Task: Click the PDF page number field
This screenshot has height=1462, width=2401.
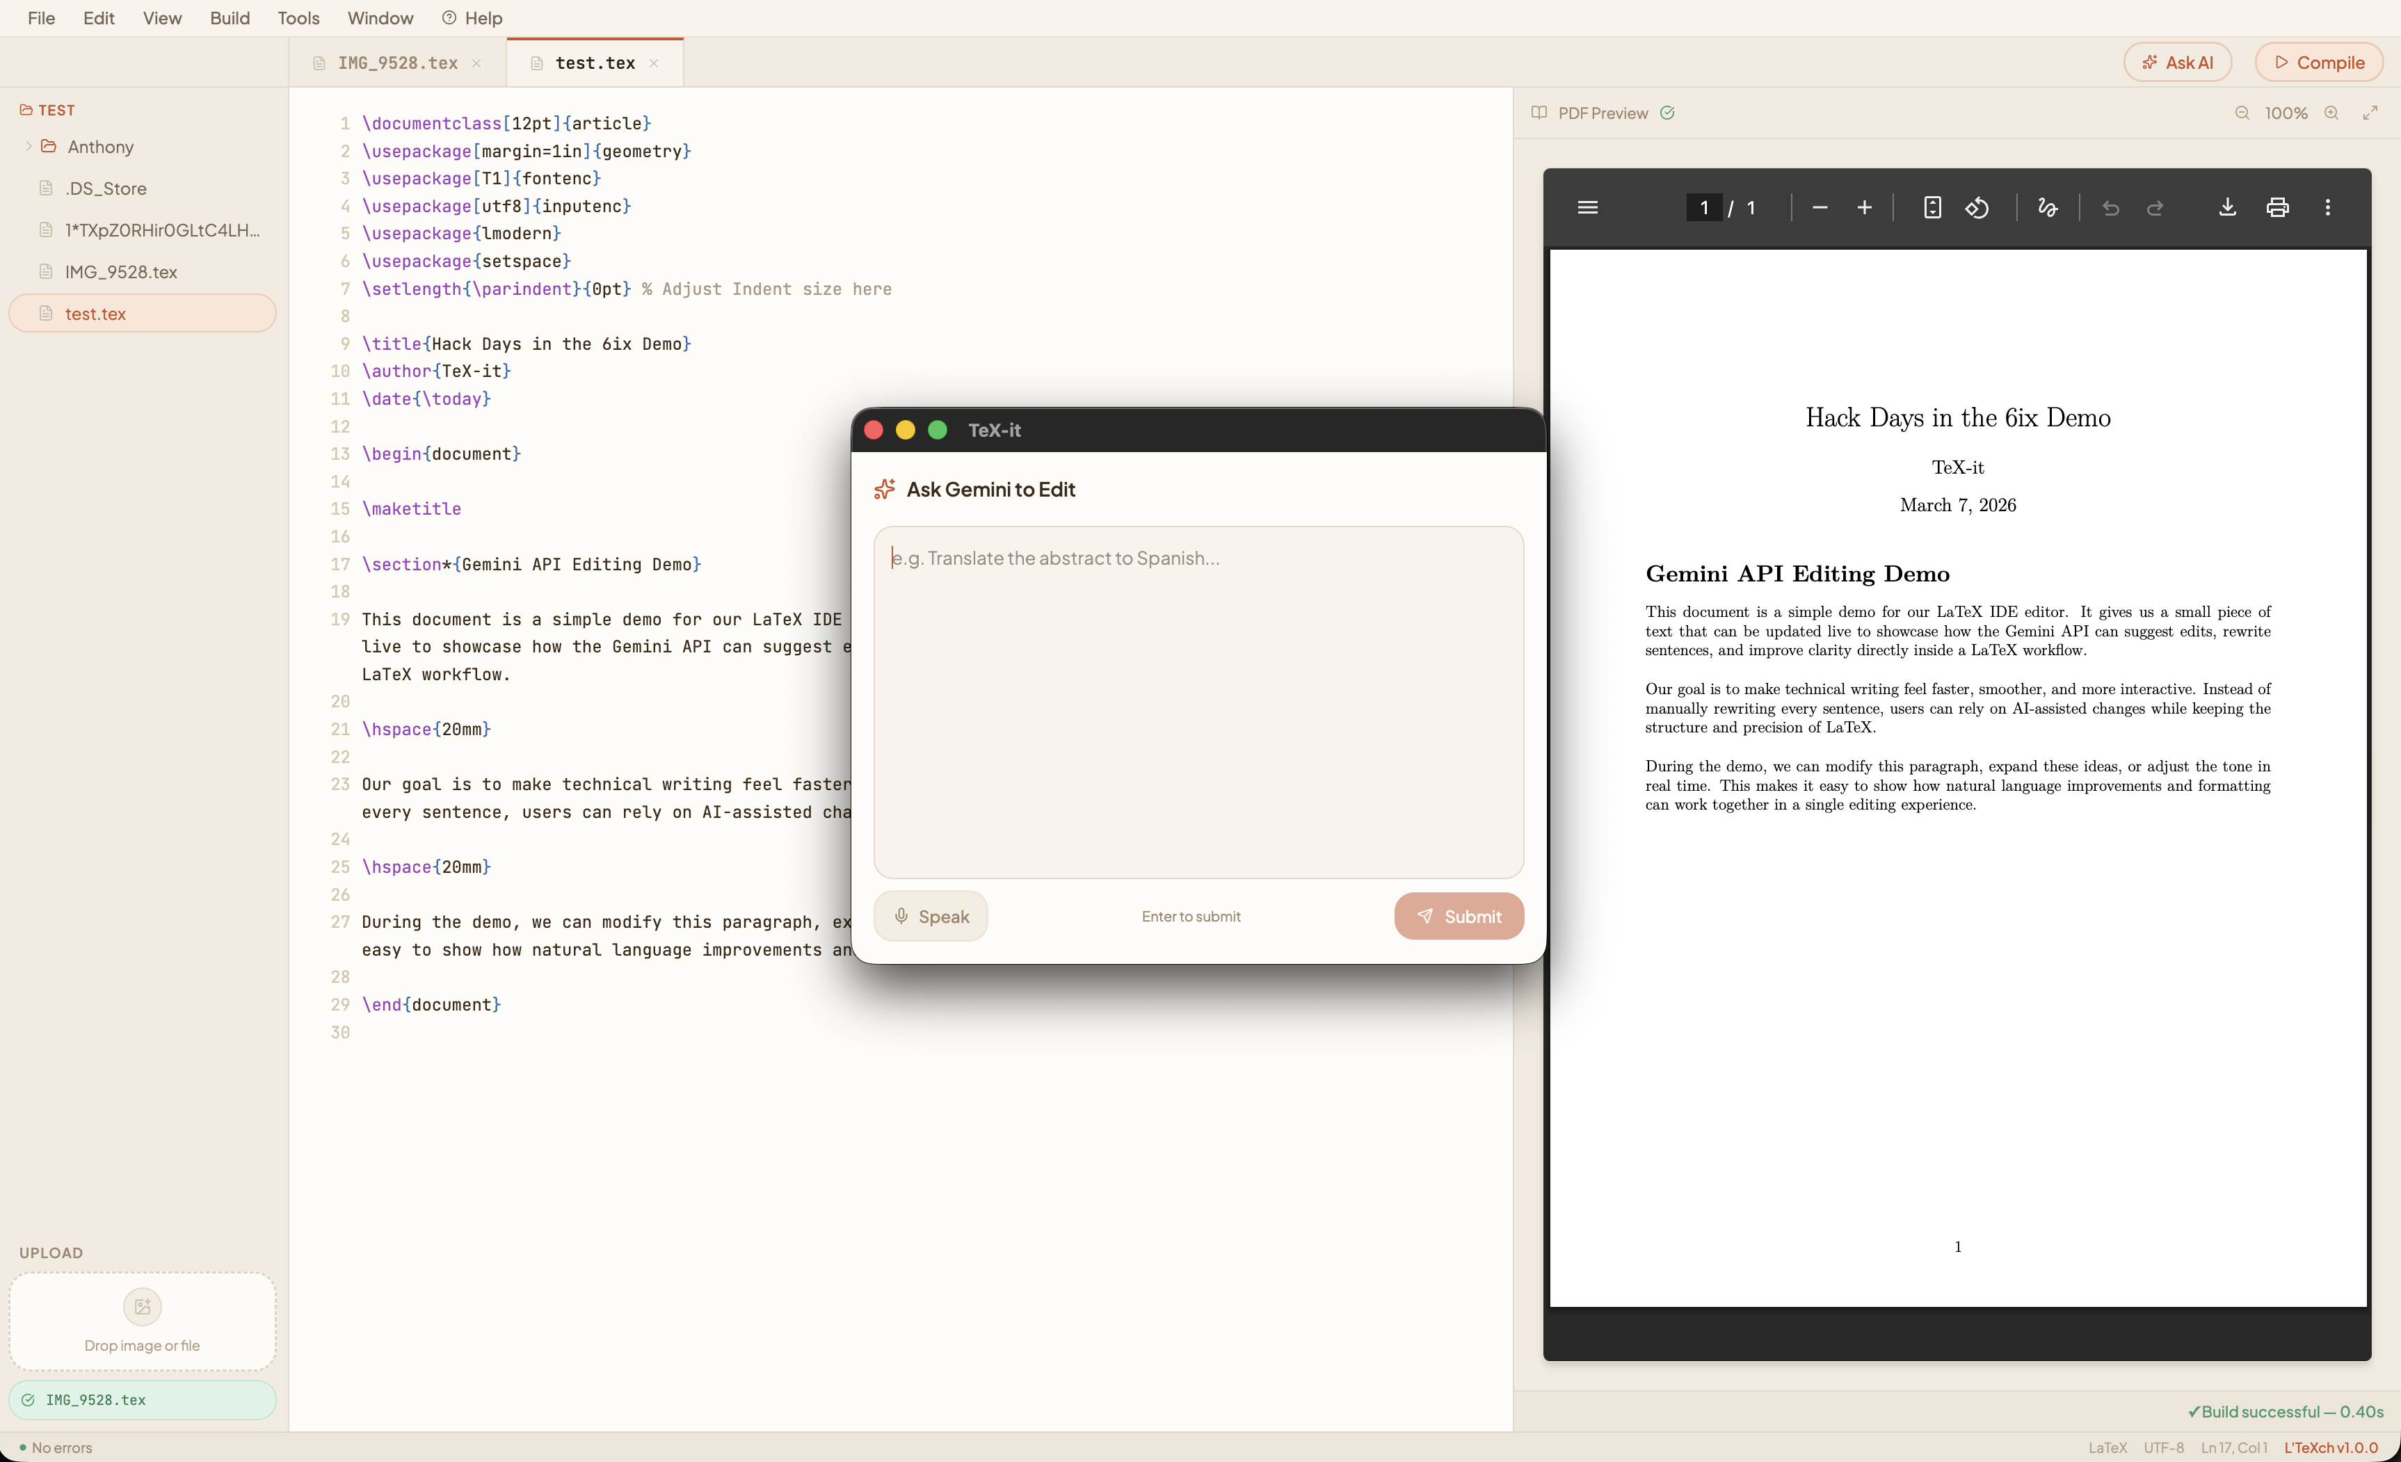Action: 1703,207
